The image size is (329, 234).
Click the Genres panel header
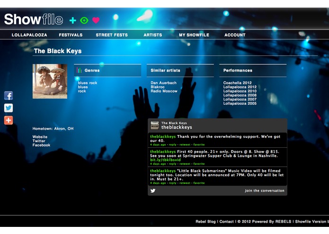click(x=107, y=70)
